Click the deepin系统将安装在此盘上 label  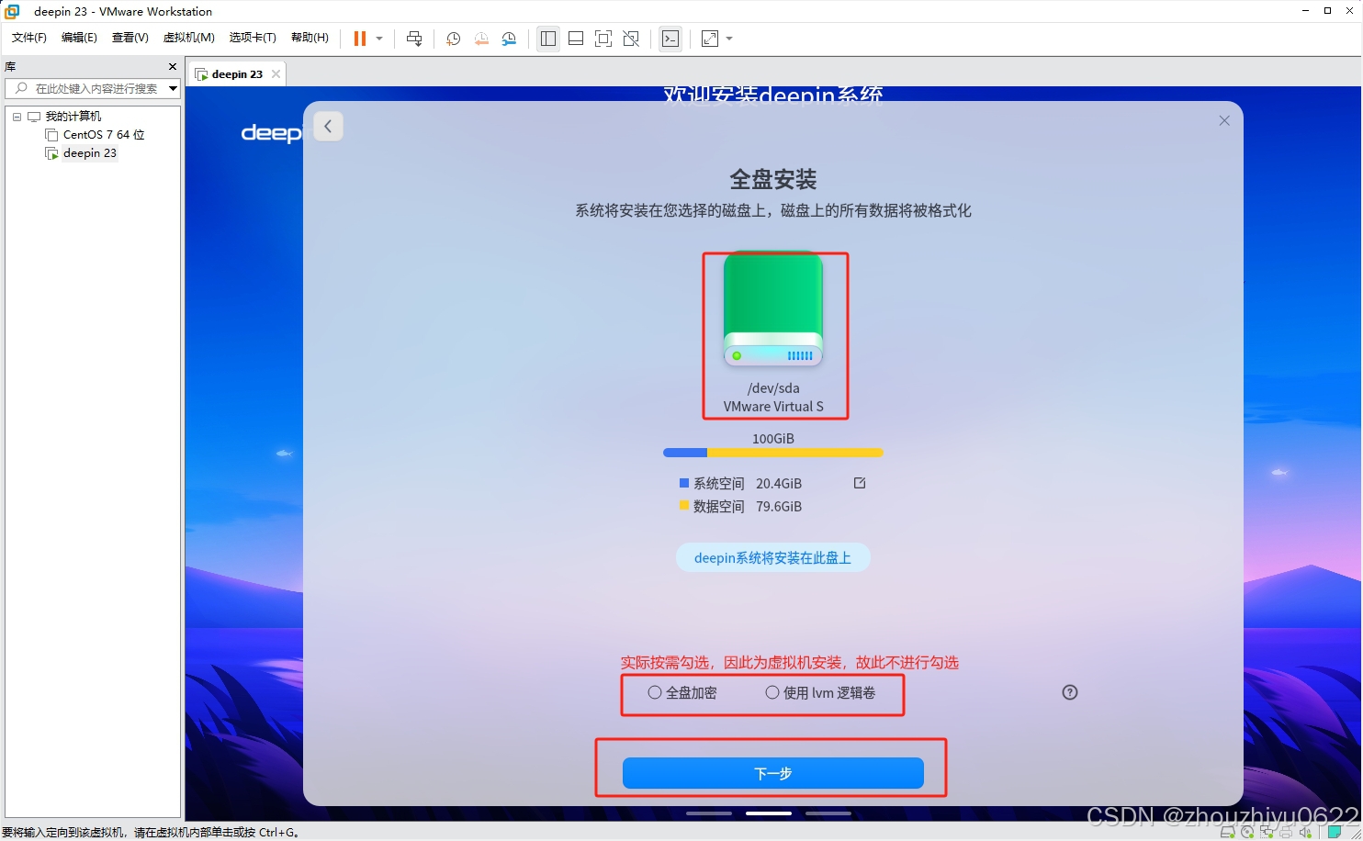(x=773, y=557)
